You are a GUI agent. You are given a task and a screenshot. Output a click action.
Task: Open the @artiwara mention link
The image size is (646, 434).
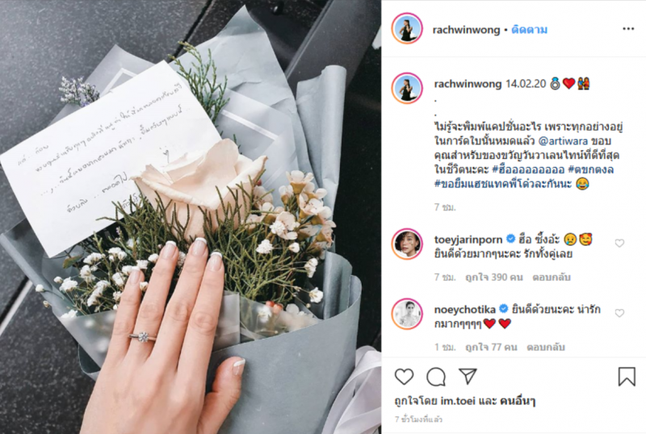(x=563, y=141)
